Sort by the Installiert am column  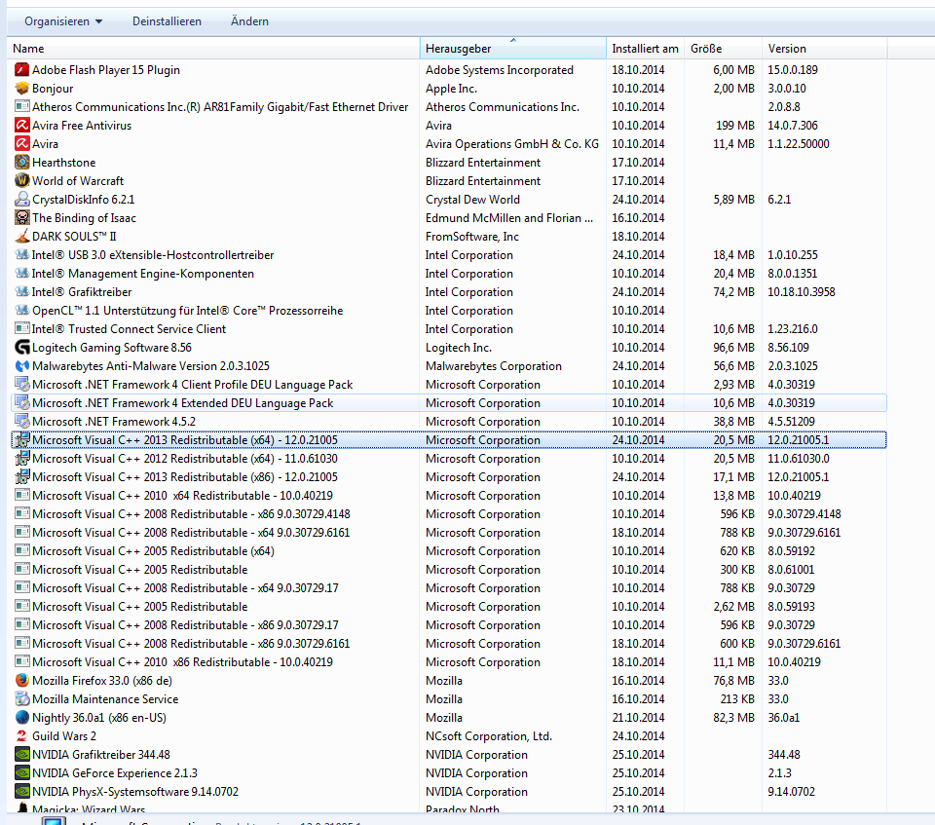point(645,49)
